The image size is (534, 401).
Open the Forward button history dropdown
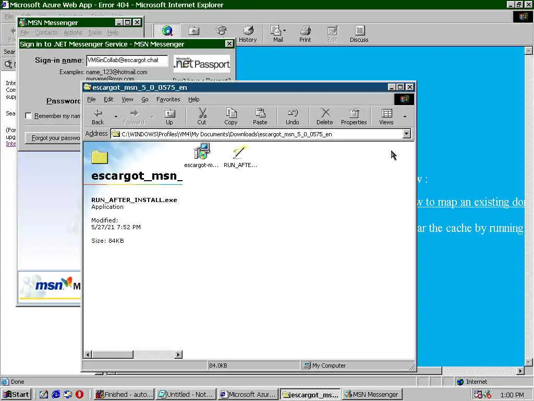(152, 116)
